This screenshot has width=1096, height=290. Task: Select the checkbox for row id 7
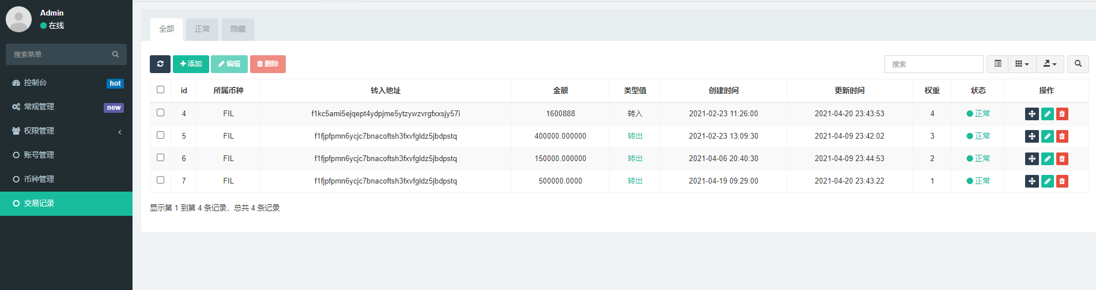click(160, 180)
